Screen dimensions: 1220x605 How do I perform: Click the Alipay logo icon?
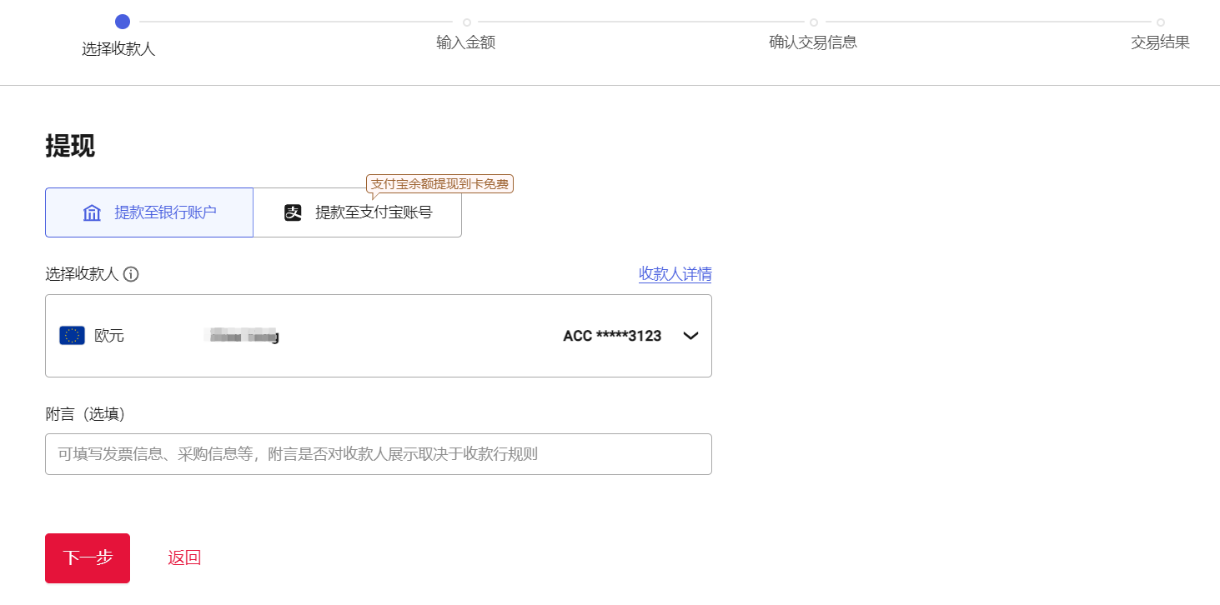pos(293,212)
